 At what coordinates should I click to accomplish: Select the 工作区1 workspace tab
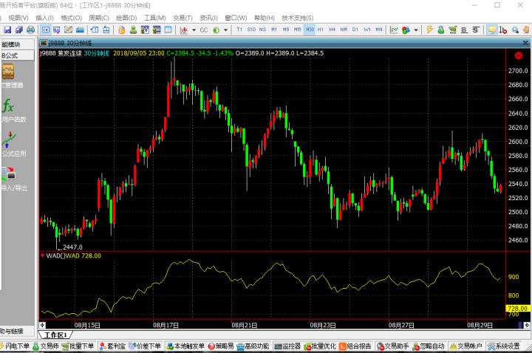pyautogui.click(x=55, y=335)
